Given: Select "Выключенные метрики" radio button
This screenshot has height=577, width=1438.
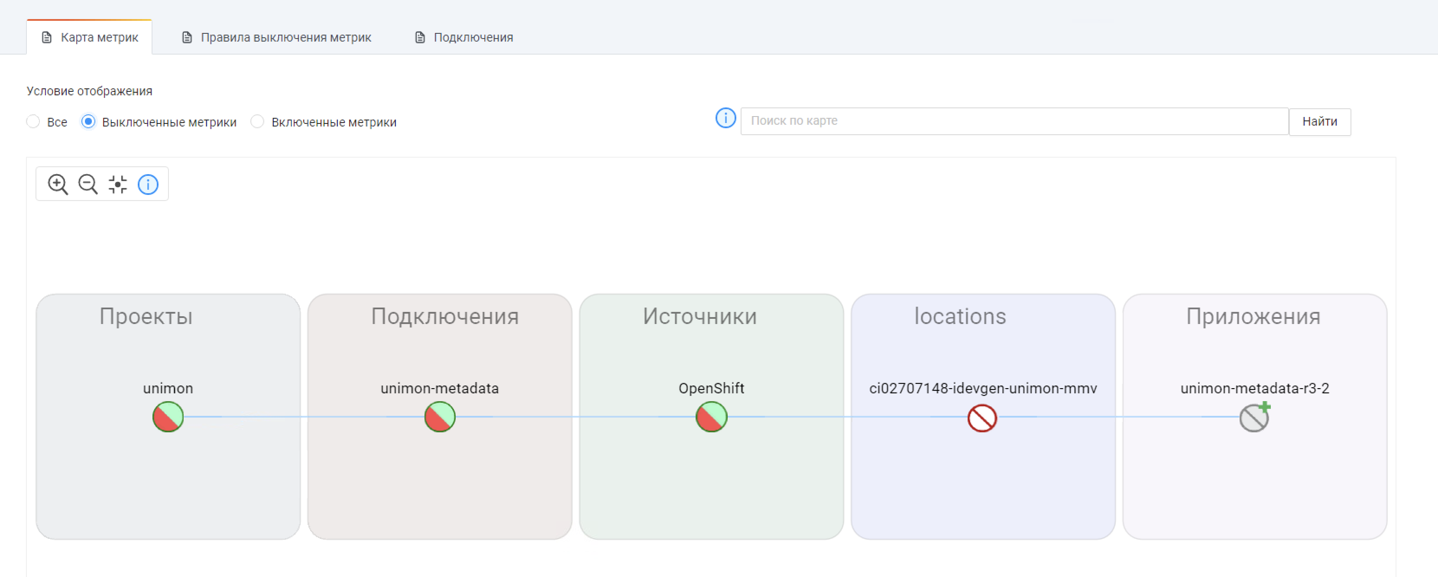Looking at the screenshot, I should pos(88,122).
